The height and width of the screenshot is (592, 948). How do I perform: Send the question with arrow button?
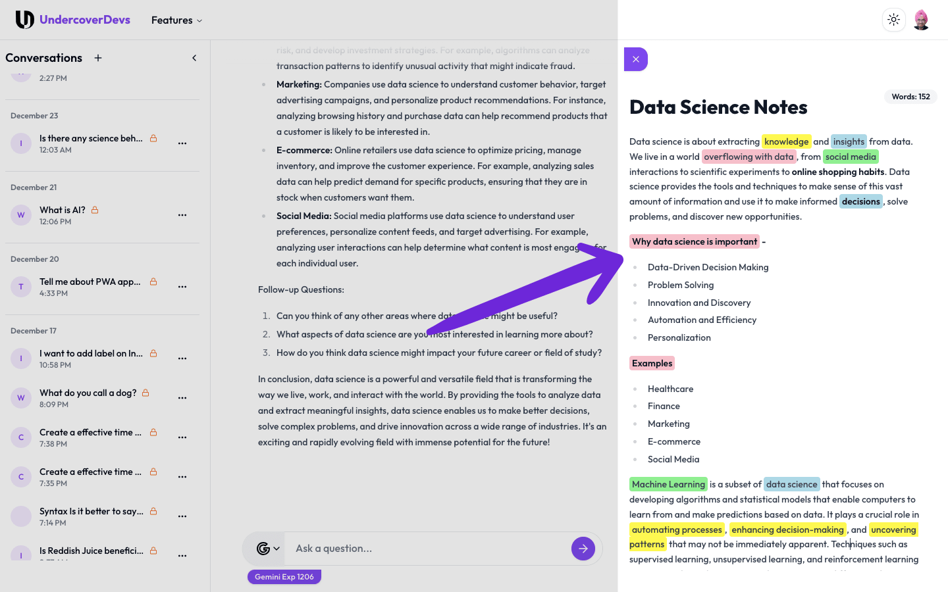[583, 549]
